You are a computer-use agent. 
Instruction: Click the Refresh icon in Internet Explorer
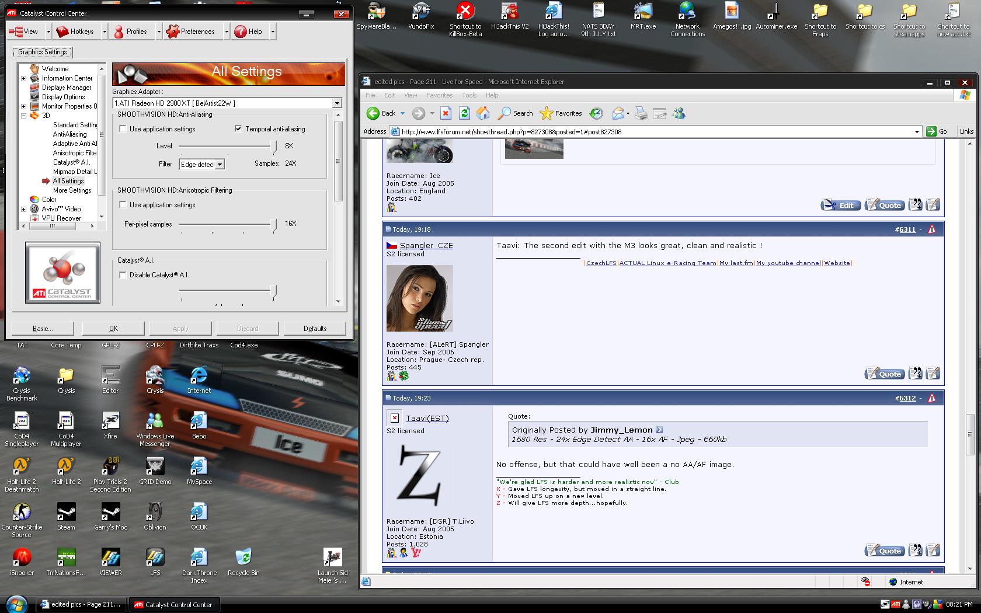coord(464,113)
